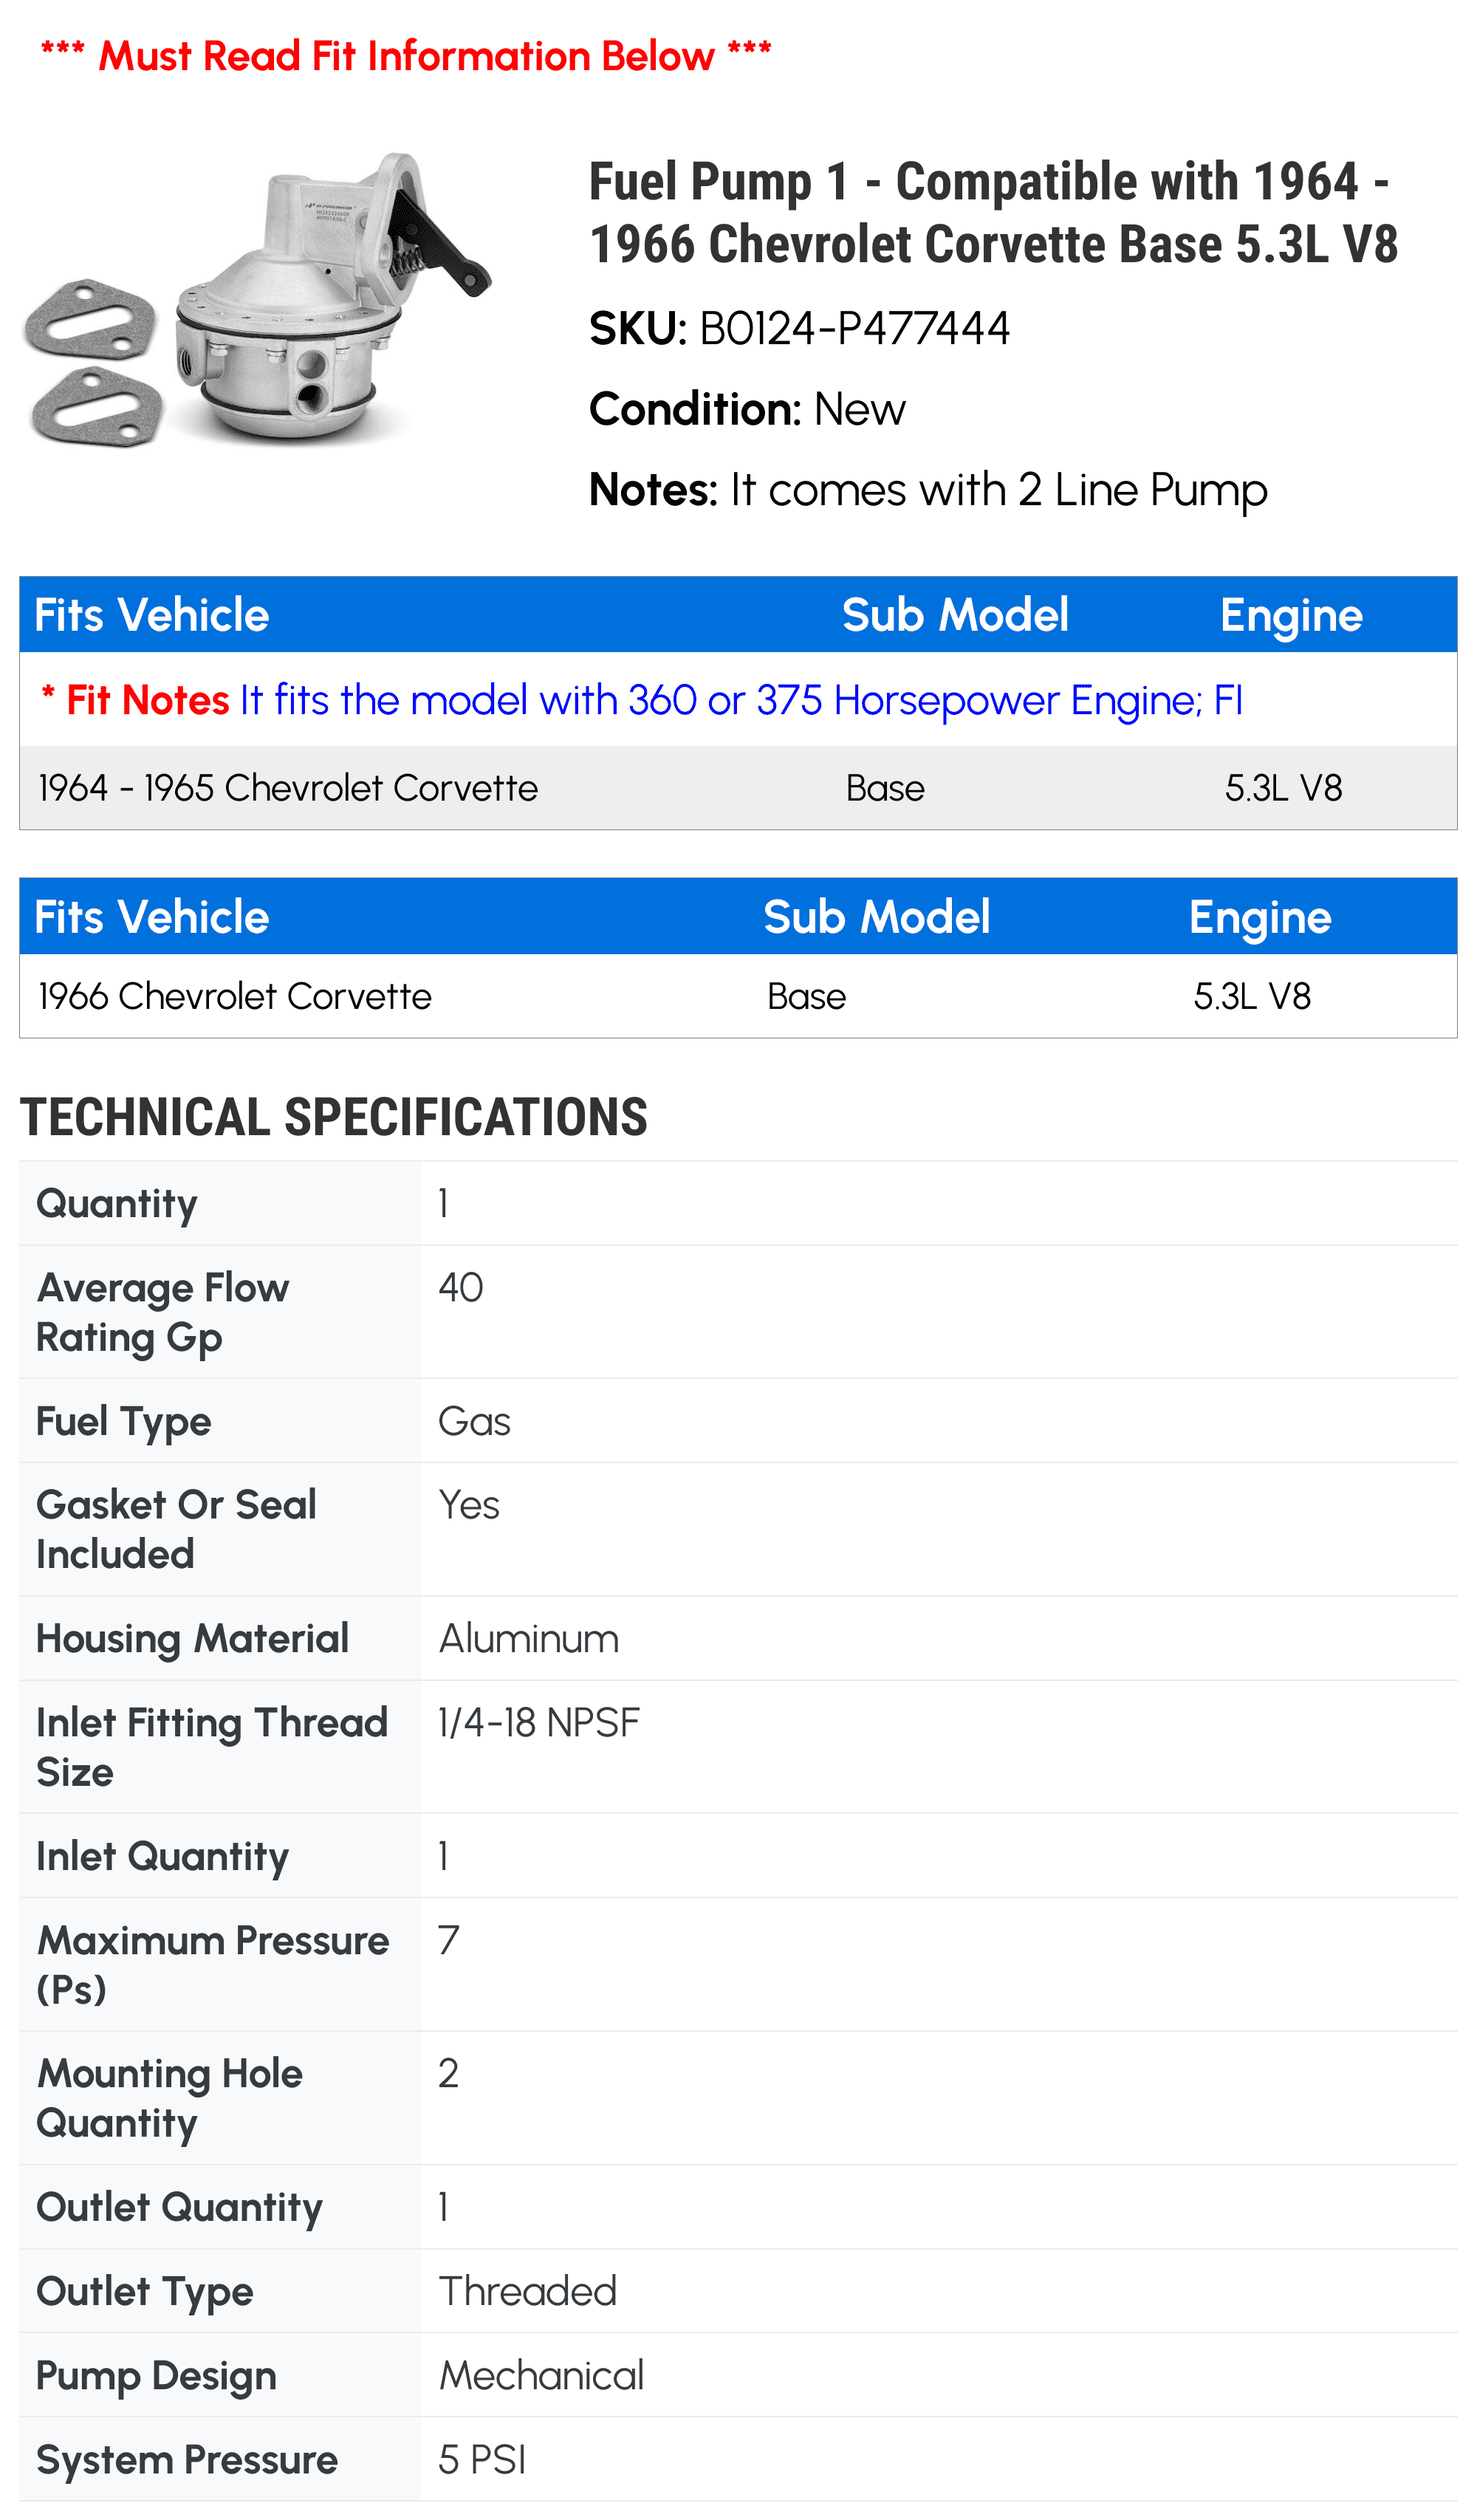1477x2520 pixels.
Task: Click the first Fits Vehicle table header
Action: click(x=152, y=614)
